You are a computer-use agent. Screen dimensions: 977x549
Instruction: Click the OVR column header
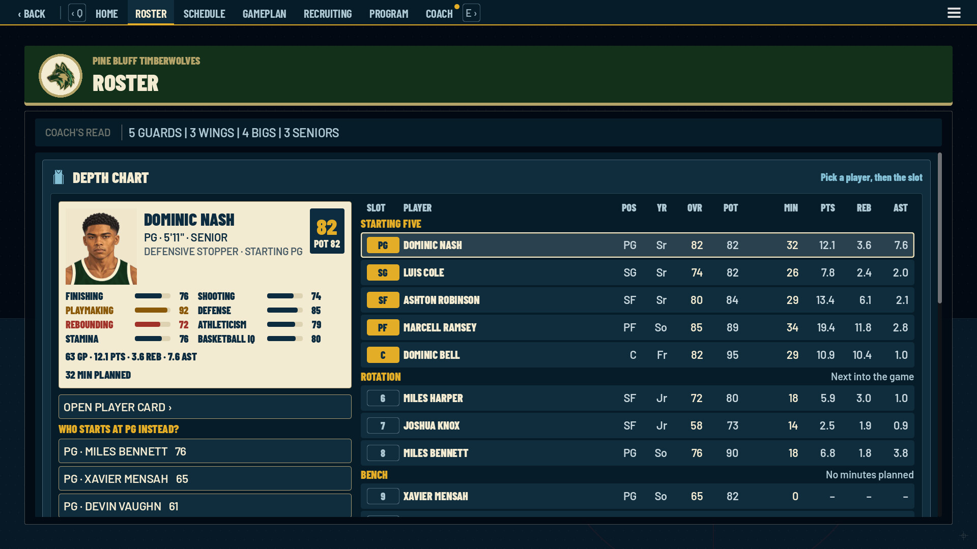[x=695, y=208]
